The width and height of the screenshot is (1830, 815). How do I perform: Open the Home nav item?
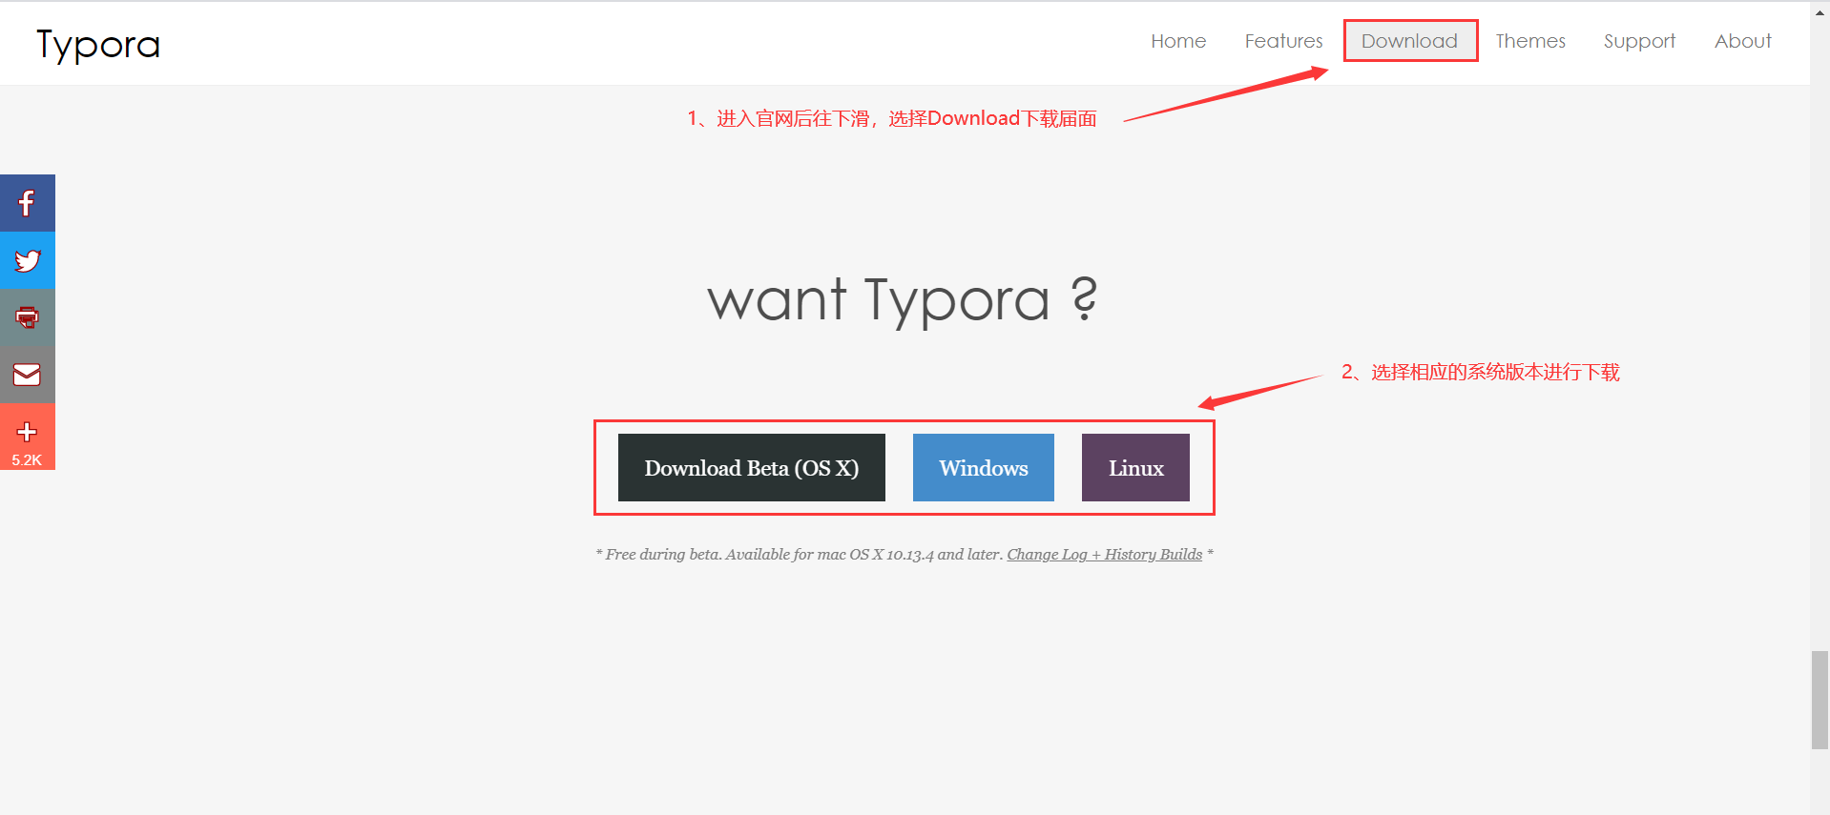pyautogui.click(x=1178, y=41)
